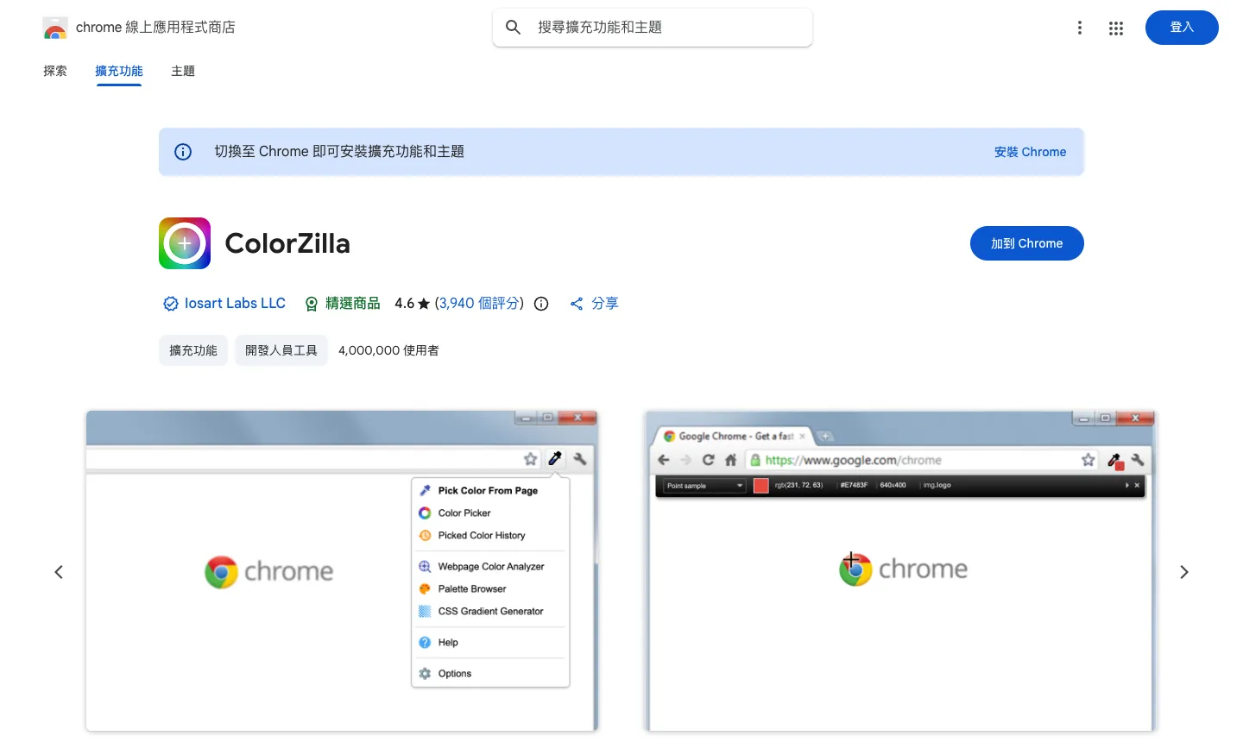Open the Google apps grid
1243x742 pixels.
(x=1116, y=28)
